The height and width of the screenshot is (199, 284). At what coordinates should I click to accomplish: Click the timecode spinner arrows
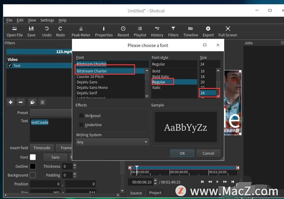(155, 182)
